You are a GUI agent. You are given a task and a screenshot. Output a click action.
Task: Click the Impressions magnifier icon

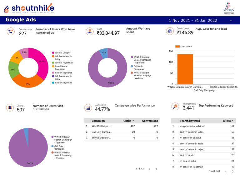[175, 107]
